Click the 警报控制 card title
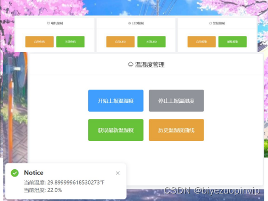The image size is (268, 201). click(x=219, y=23)
